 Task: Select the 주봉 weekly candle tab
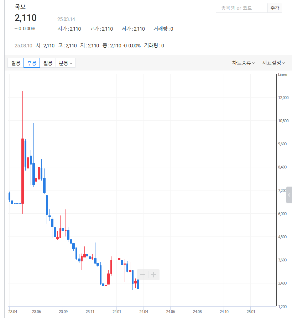coord(32,63)
